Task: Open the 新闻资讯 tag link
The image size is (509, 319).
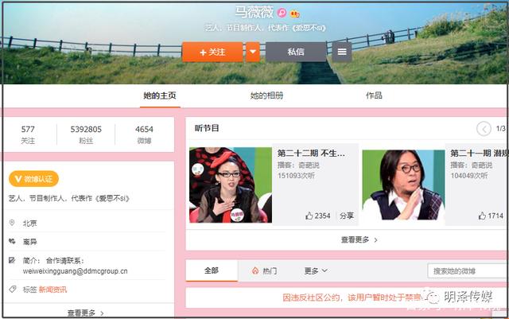Action: coord(52,290)
